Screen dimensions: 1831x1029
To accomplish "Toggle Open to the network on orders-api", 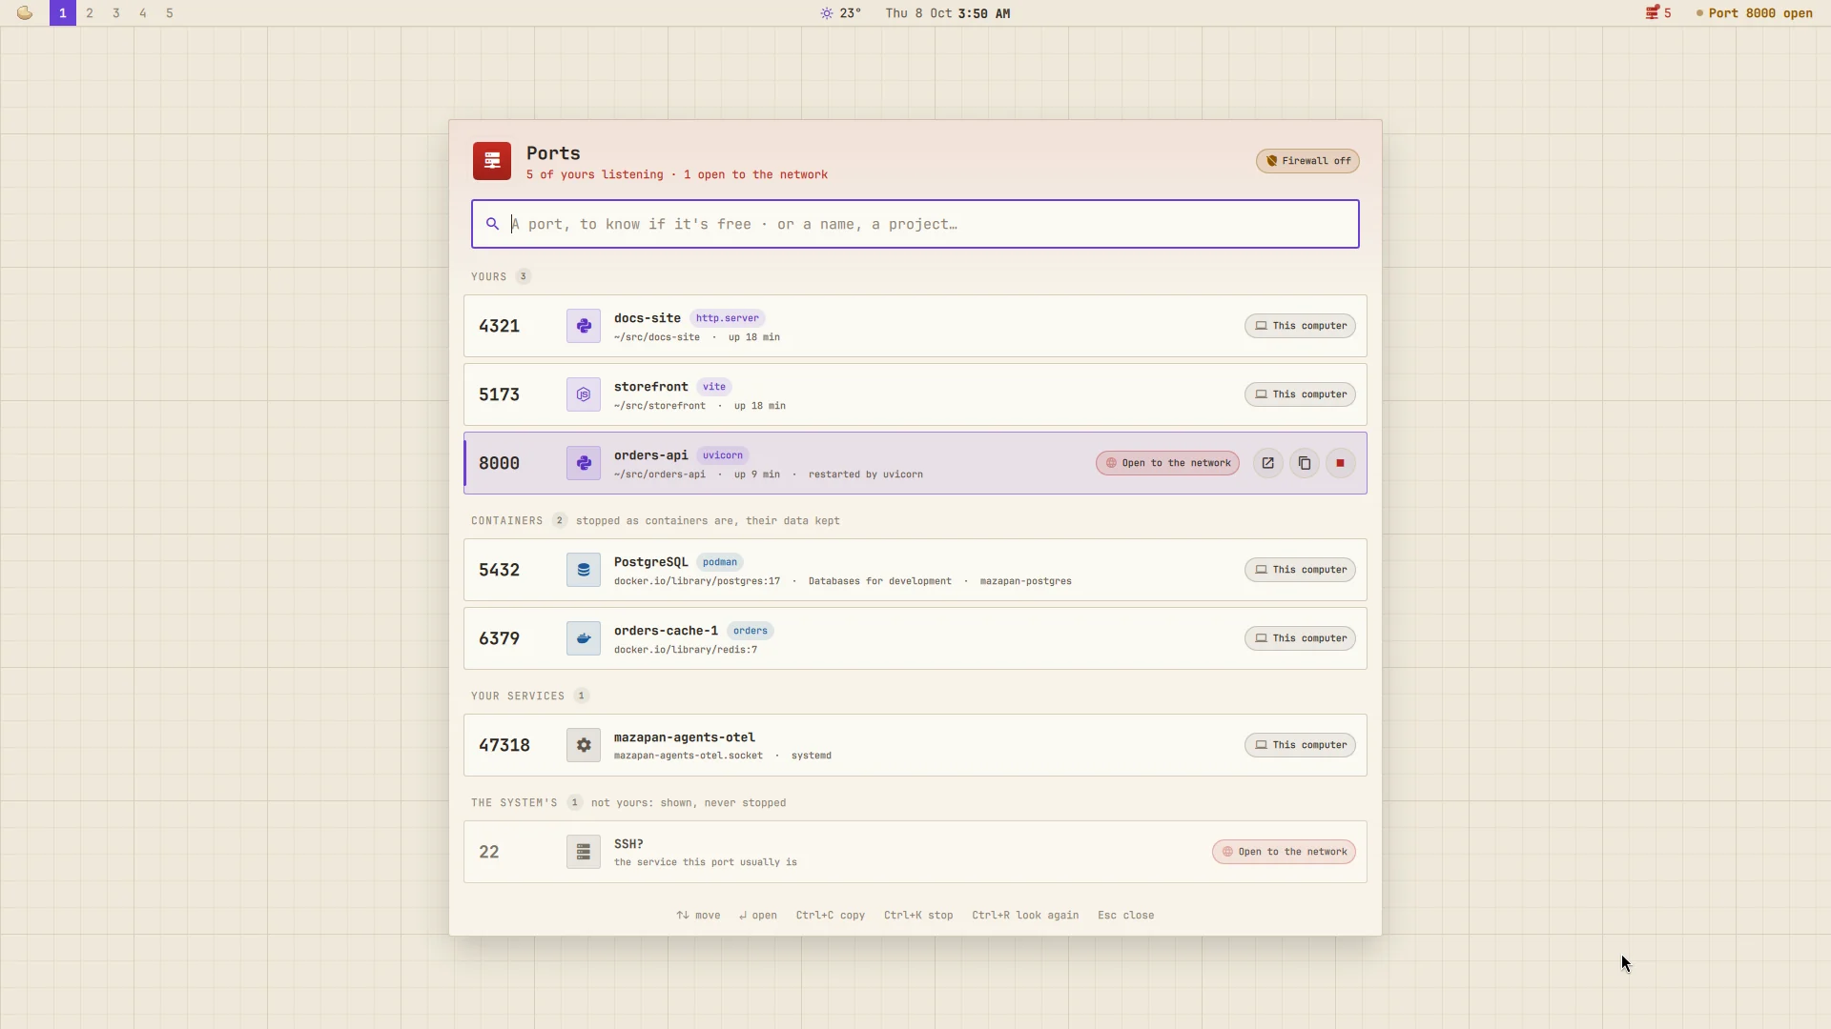I will point(1167,463).
